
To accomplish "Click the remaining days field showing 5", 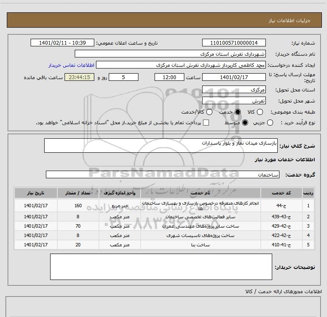I will [x=124, y=77].
